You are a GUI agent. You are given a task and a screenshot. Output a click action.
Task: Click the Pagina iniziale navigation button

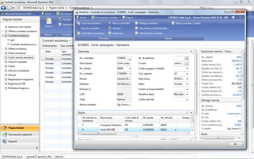pyautogui.click(x=20, y=128)
